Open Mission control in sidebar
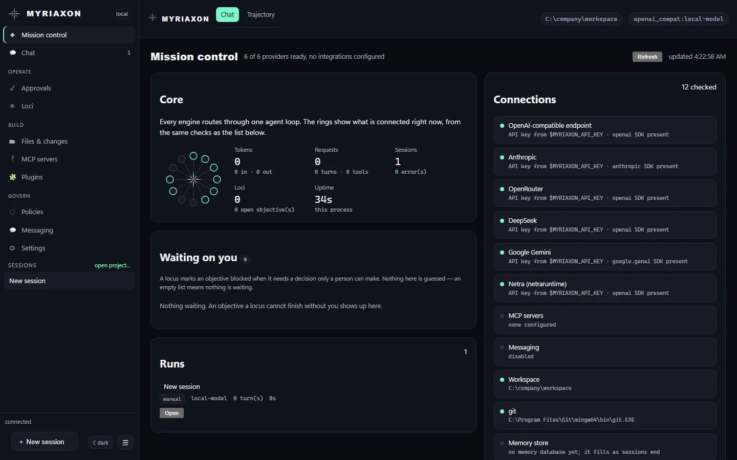 click(x=70, y=35)
